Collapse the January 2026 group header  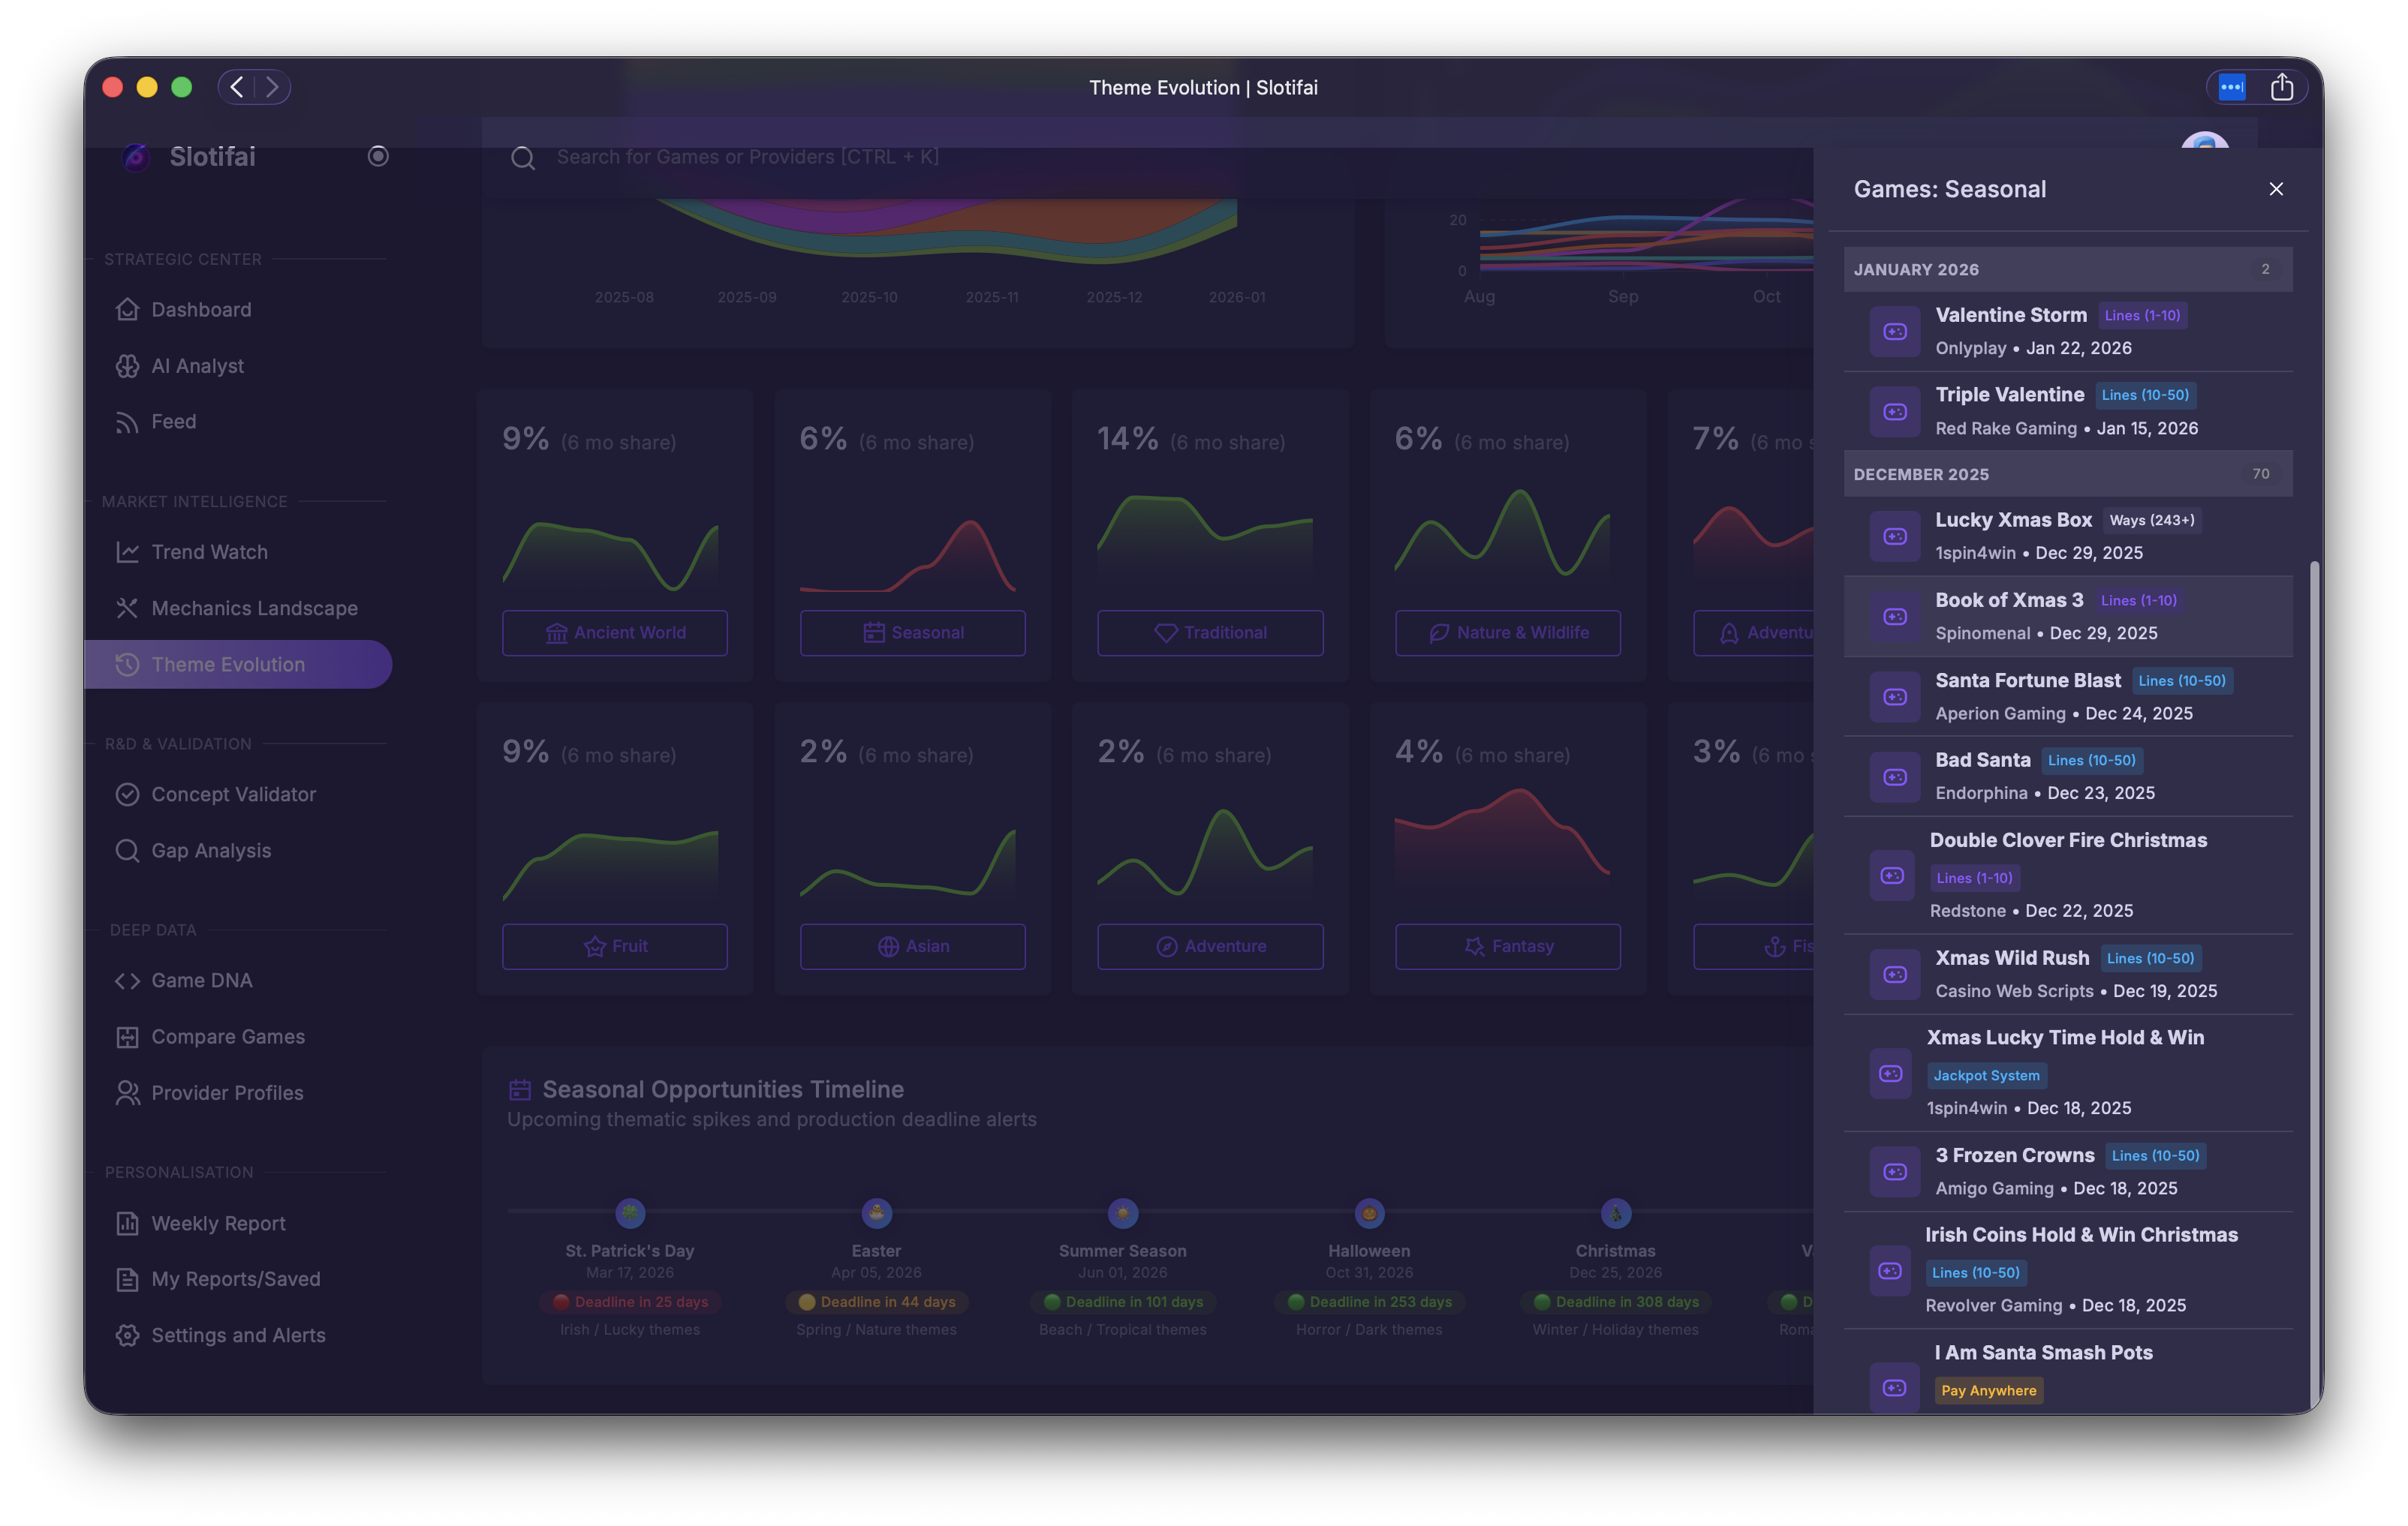pos(2068,269)
